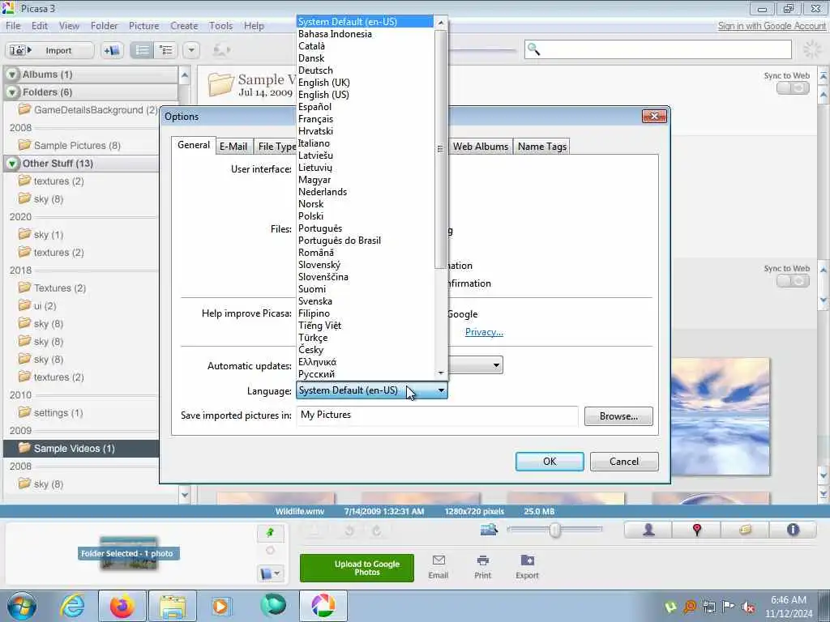Click the search magnifier icon
Viewport: 830px width, 622px height.
[x=533, y=49]
